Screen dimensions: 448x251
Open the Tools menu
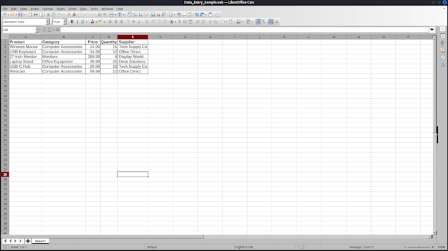94,9
